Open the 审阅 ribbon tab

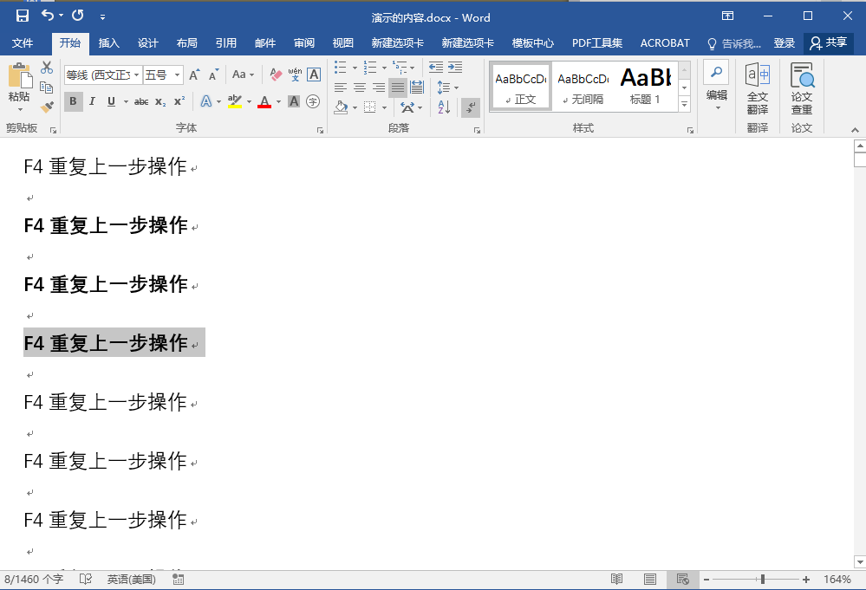pyautogui.click(x=304, y=42)
